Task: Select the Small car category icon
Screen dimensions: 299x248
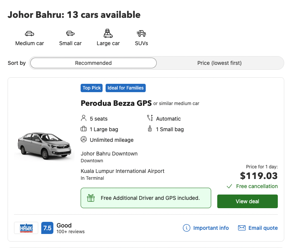Action: (70, 34)
